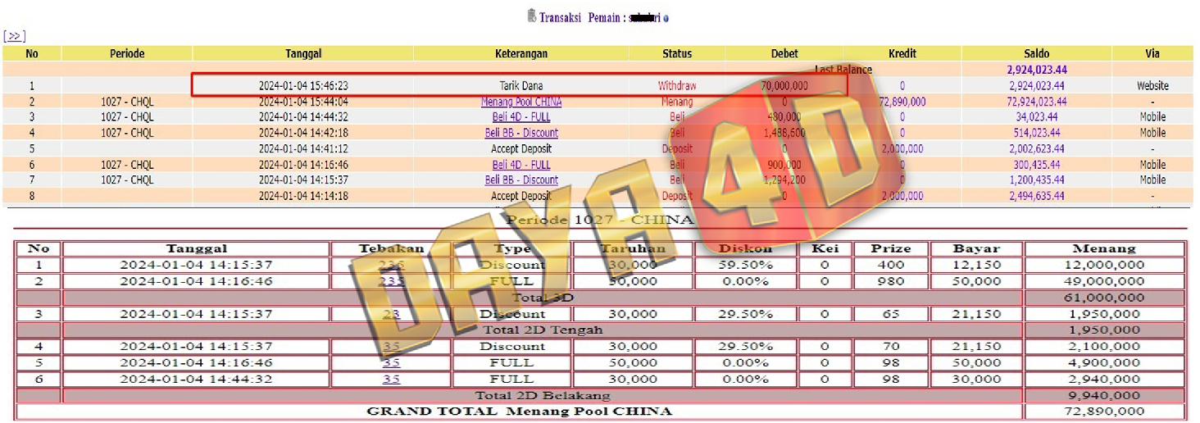Click the [>>] next page link
1200x423 pixels.
point(14,36)
